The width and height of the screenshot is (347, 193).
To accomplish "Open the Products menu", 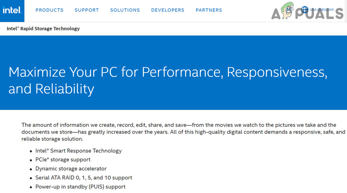I will pos(49,10).
